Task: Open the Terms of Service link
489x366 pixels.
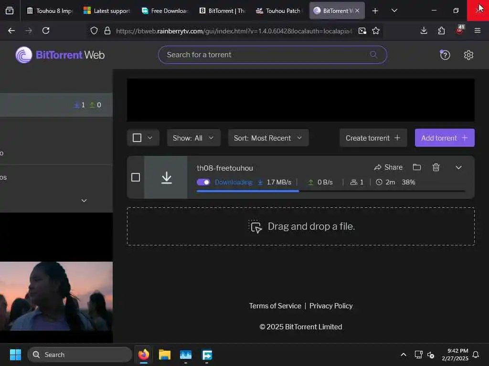Action: [x=275, y=306]
